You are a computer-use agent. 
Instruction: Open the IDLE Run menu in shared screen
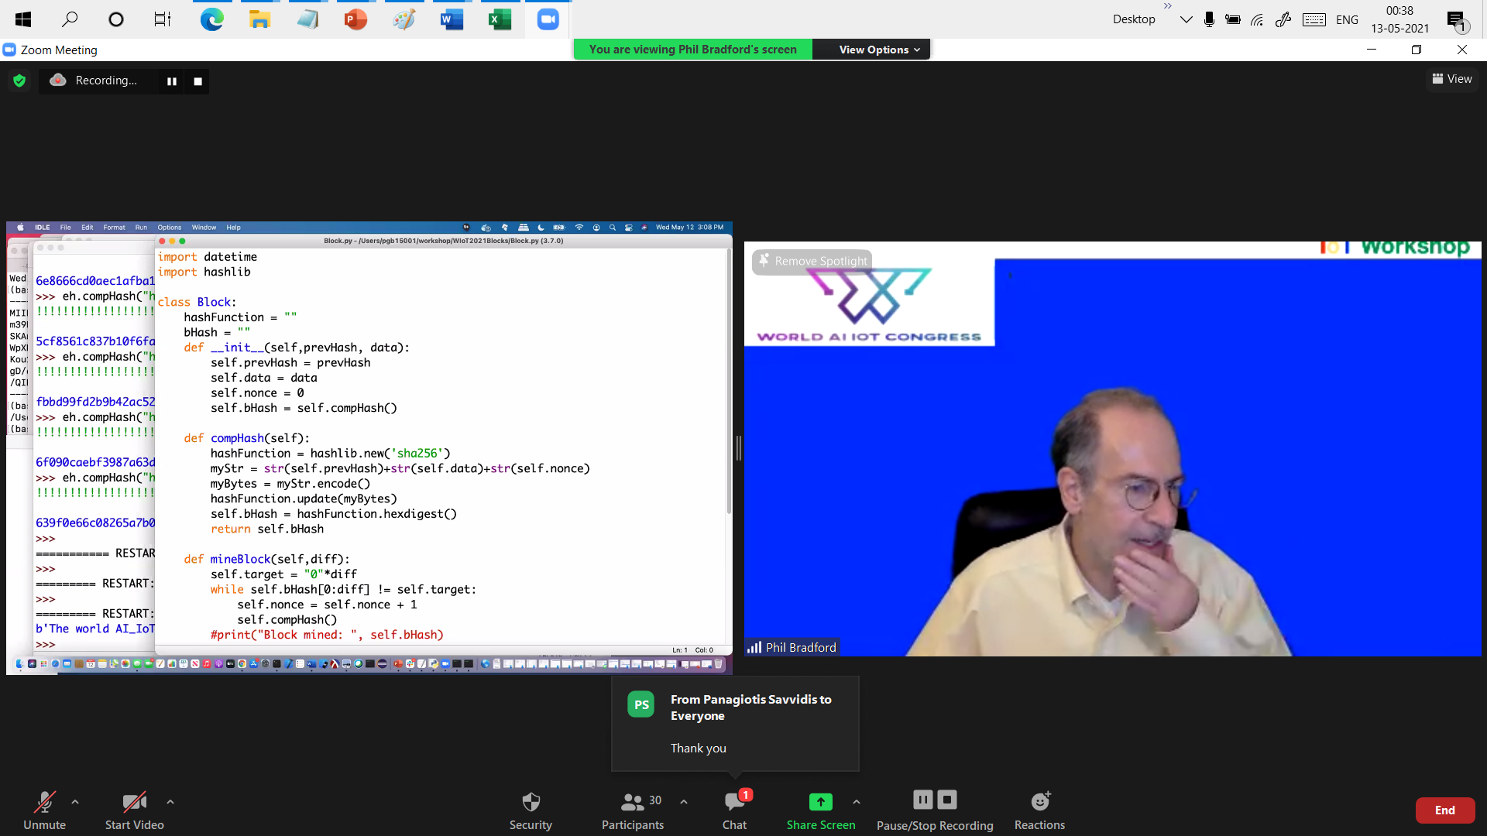[141, 228]
